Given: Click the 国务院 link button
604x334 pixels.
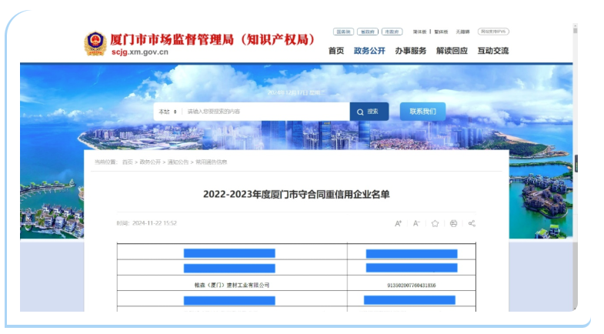Looking at the screenshot, I should click(343, 32).
